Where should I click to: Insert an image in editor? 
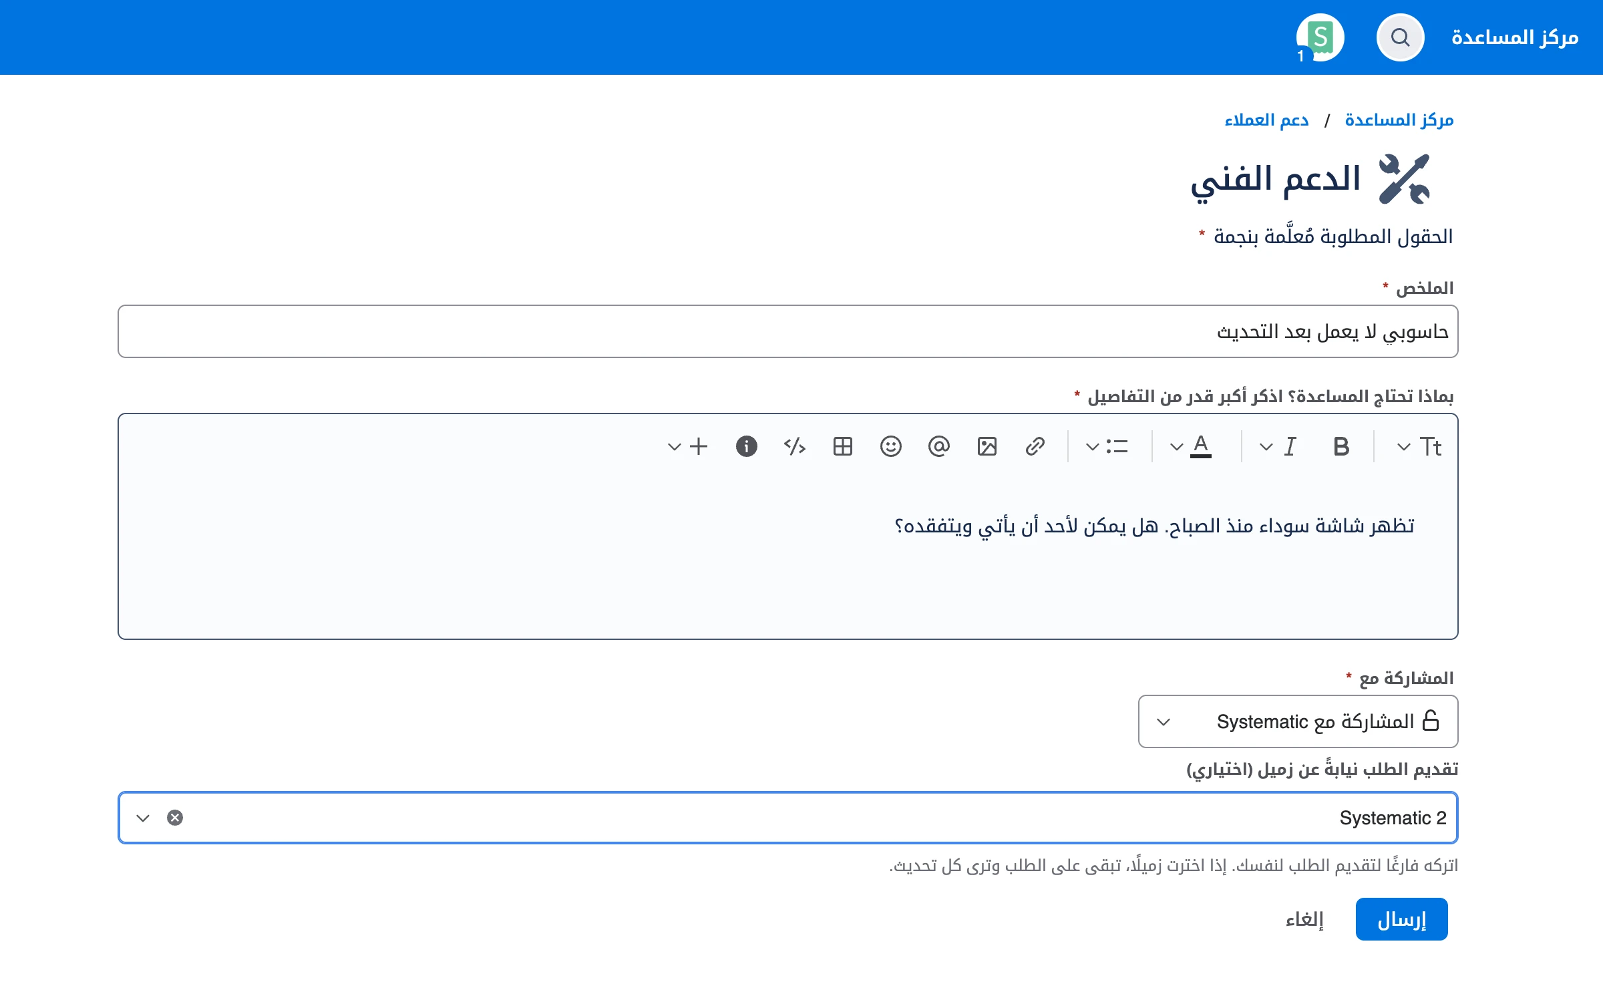pos(987,446)
